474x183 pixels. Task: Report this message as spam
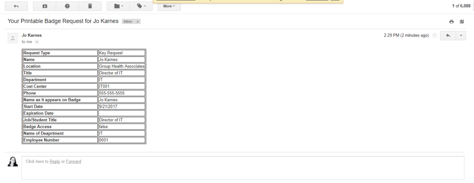[x=67, y=6]
